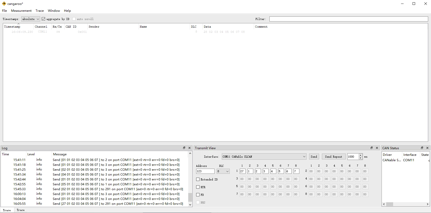Viewport: 431px width, 213px height.
Task: Enable the RTR checkbox
Action: 198,187
